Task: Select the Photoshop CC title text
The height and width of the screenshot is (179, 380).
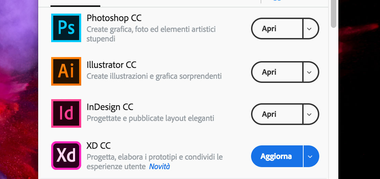Action: (114, 18)
